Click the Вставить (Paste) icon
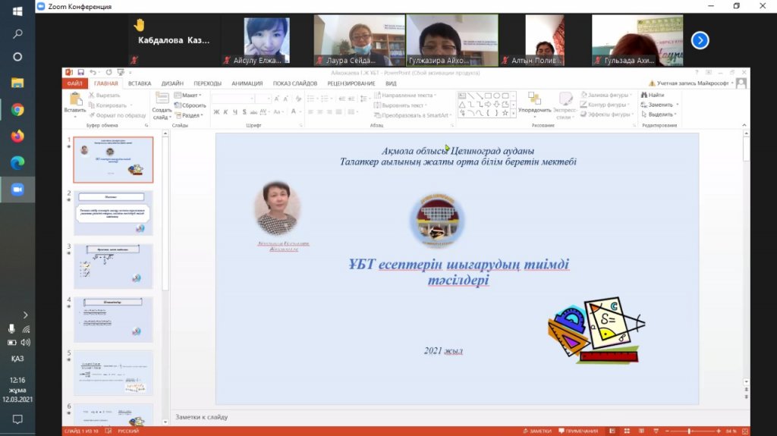 click(75, 99)
